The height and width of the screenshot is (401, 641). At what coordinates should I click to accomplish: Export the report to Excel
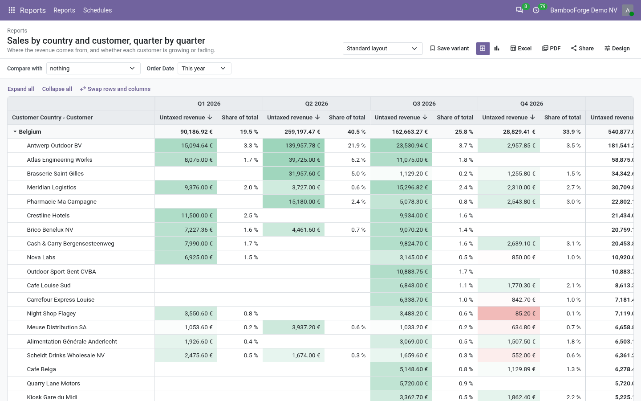pyautogui.click(x=521, y=49)
